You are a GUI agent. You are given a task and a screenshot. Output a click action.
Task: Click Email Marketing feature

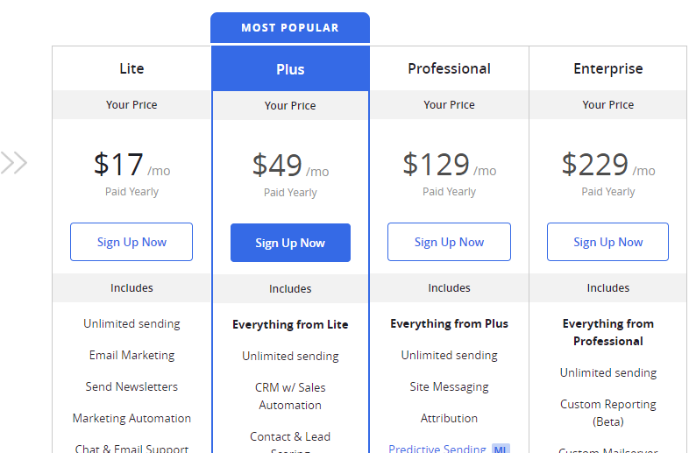pyautogui.click(x=131, y=355)
